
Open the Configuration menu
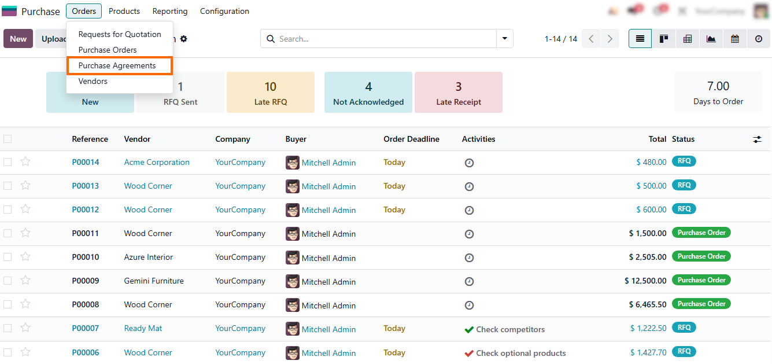(224, 11)
